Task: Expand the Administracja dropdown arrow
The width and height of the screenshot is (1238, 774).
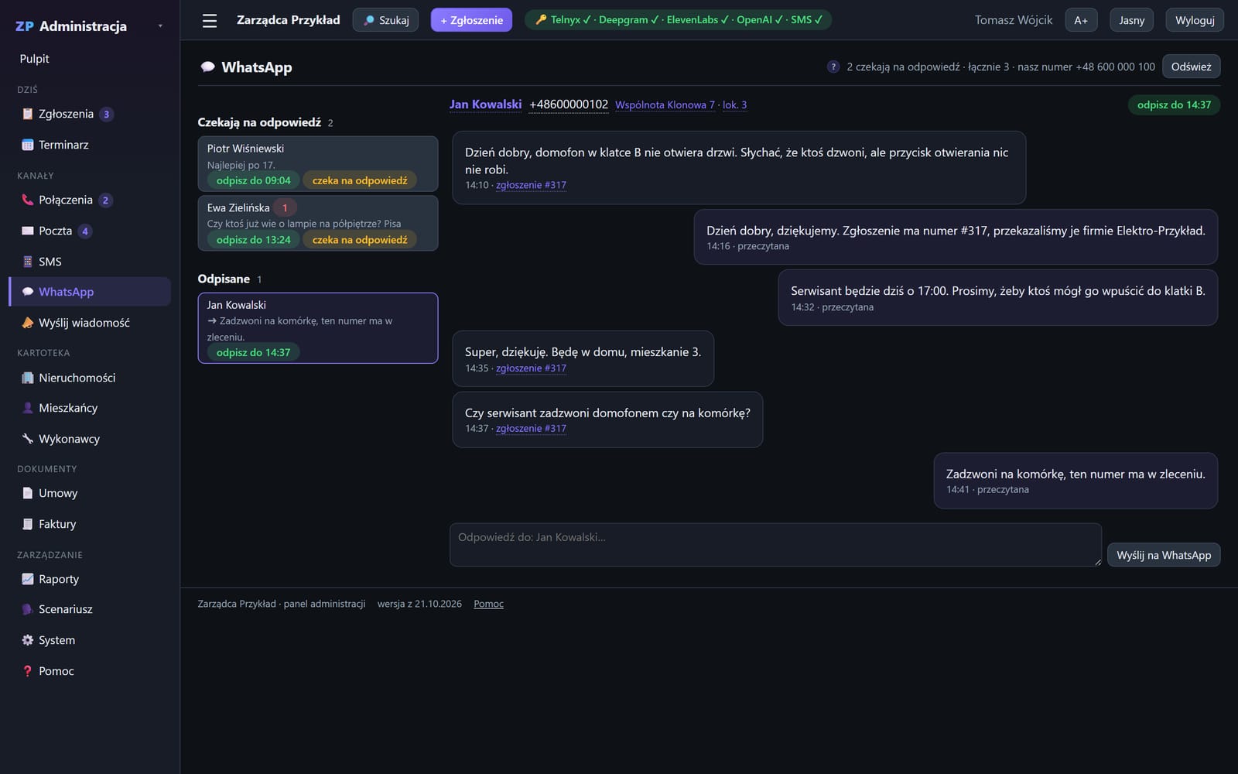Action: point(160,26)
